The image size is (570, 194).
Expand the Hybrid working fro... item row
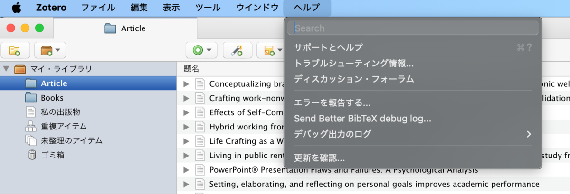click(x=186, y=127)
